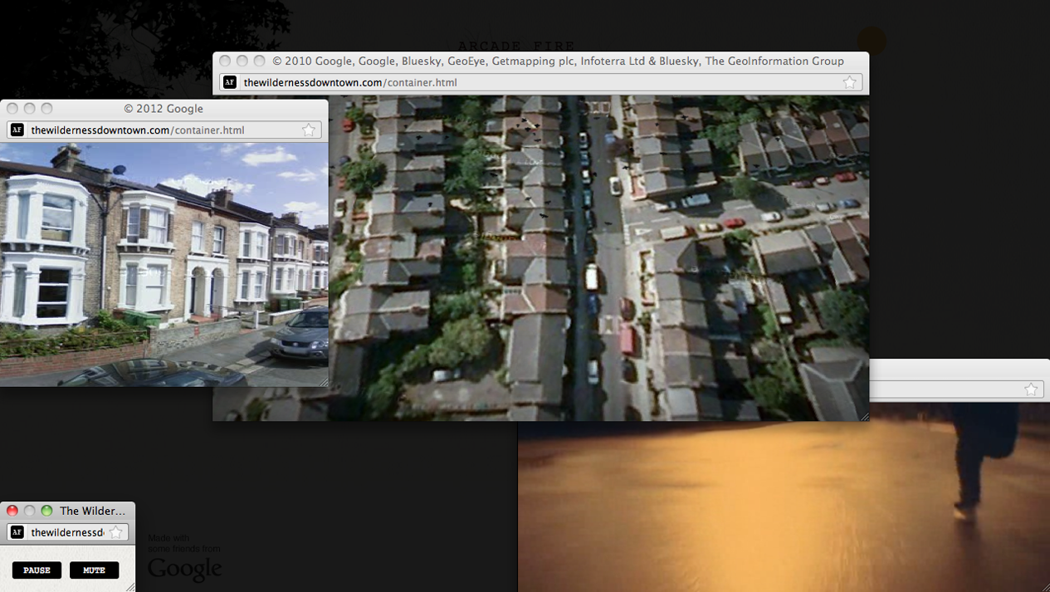1050x592 pixels.
Task: Bookmark star in aerial map window
Action: 849,82
